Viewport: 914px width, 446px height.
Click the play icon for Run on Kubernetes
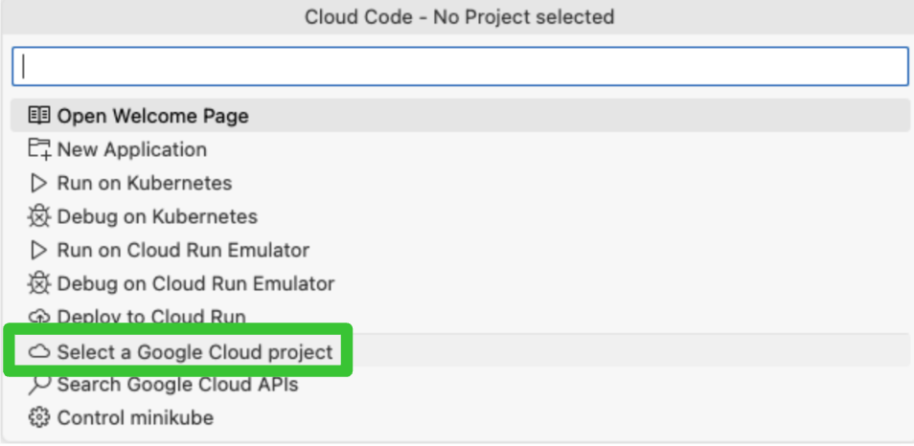(39, 183)
